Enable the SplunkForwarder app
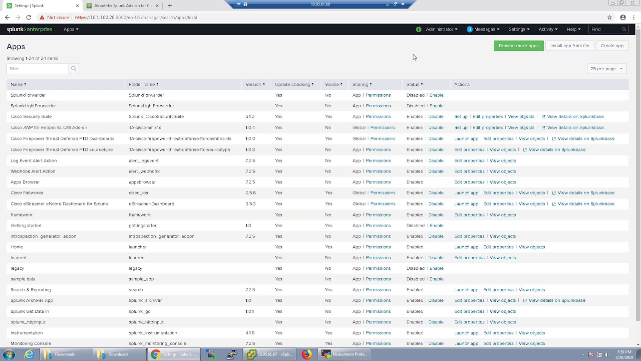 (436, 95)
